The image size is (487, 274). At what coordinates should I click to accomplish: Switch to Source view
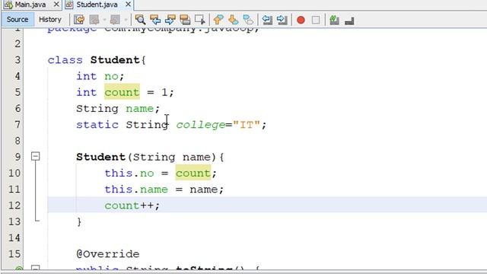(x=18, y=20)
